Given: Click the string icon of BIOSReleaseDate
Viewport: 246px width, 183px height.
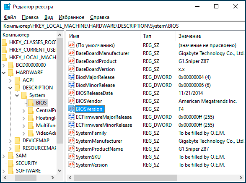Looking at the screenshot, I should [x=72, y=93].
